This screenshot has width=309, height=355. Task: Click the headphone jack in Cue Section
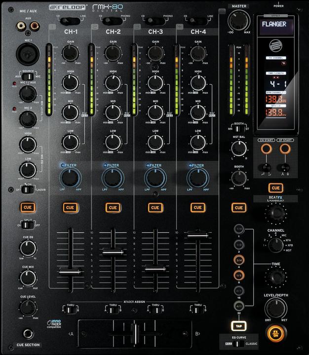point(29,333)
